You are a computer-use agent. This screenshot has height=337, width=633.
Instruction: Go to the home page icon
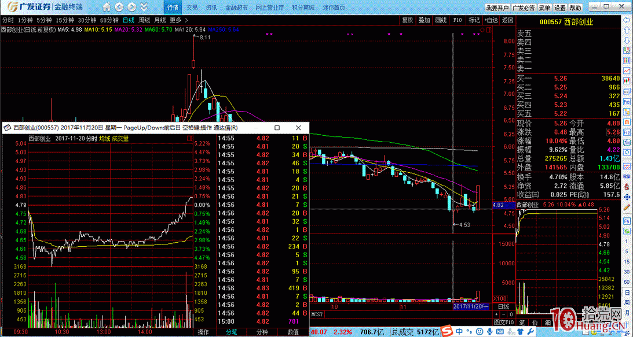[107, 7]
